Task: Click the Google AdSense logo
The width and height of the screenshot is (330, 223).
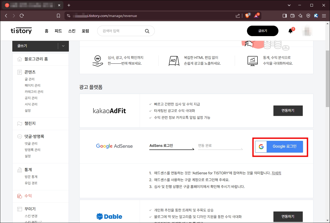Action: coord(114,146)
